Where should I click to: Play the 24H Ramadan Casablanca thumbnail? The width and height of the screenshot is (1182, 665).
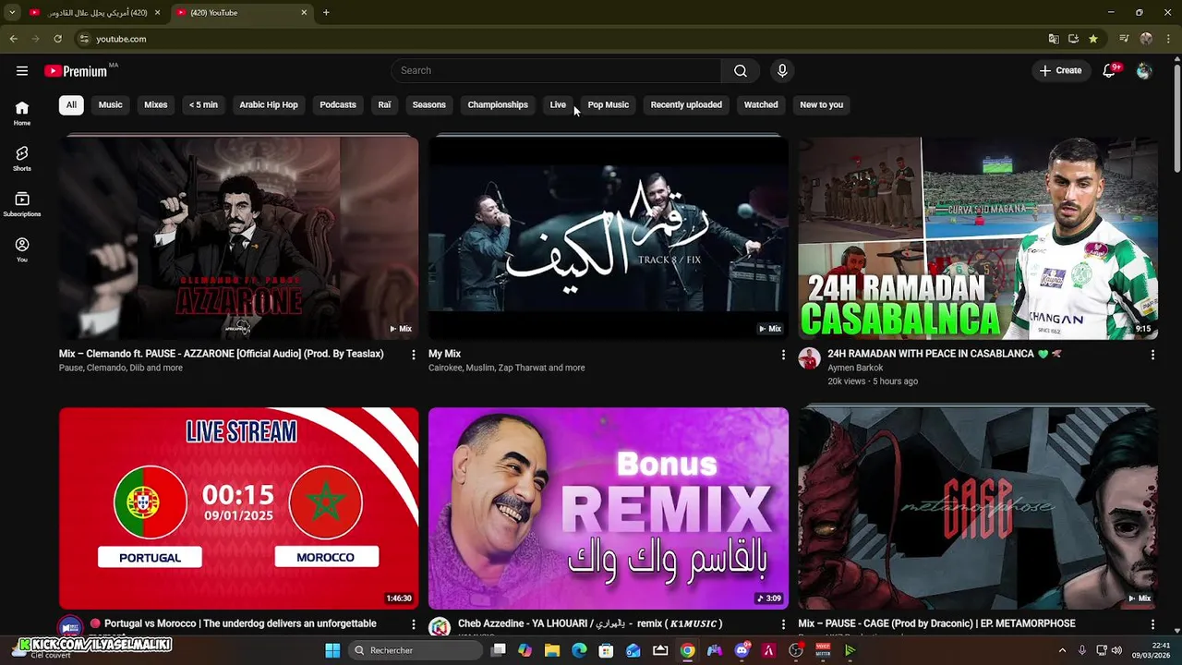click(x=978, y=237)
